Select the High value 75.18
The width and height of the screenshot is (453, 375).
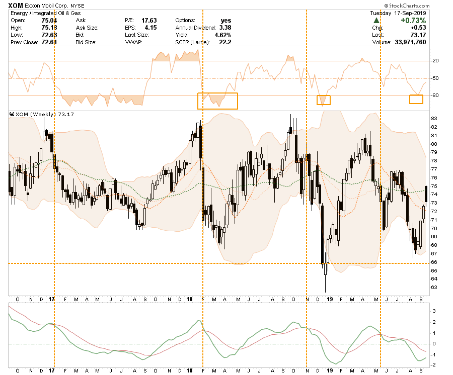[x=49, y=28]
